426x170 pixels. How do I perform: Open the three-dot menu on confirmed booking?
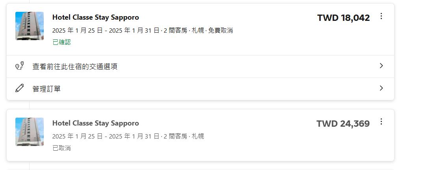tap(381, 16)
